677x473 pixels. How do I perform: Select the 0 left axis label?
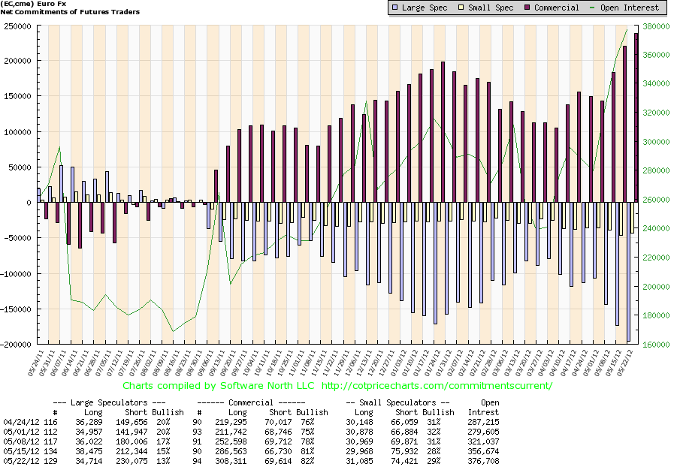coord(29,203)
